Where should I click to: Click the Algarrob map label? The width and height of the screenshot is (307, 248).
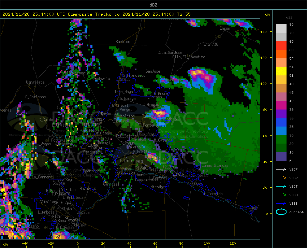[60, 216]
